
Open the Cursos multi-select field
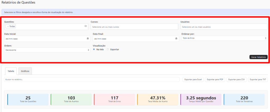[x=134, y=27]
